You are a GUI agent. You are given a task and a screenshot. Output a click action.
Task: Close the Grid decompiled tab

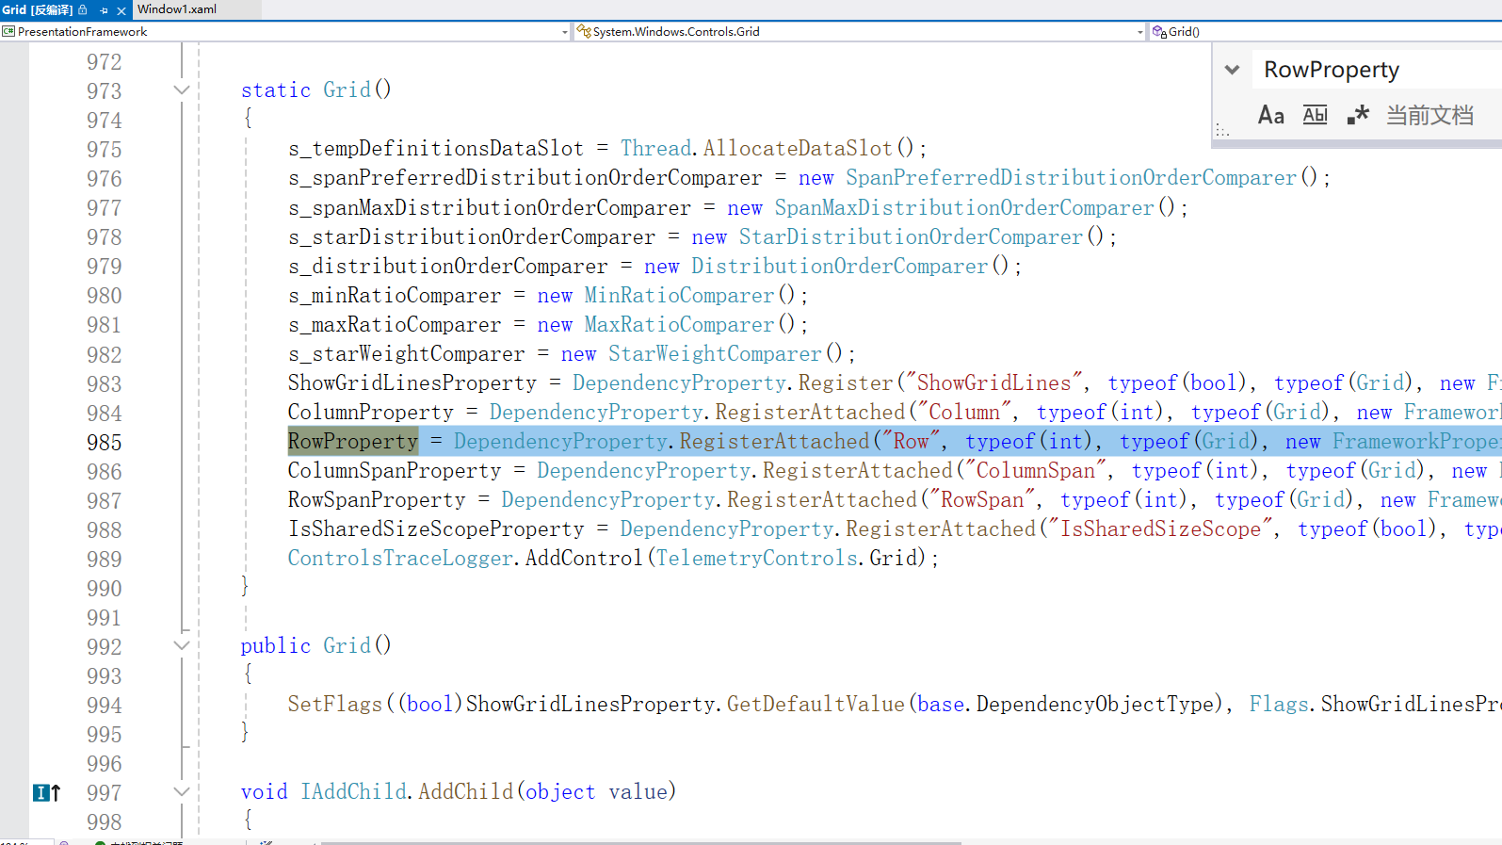coord(121,10)
